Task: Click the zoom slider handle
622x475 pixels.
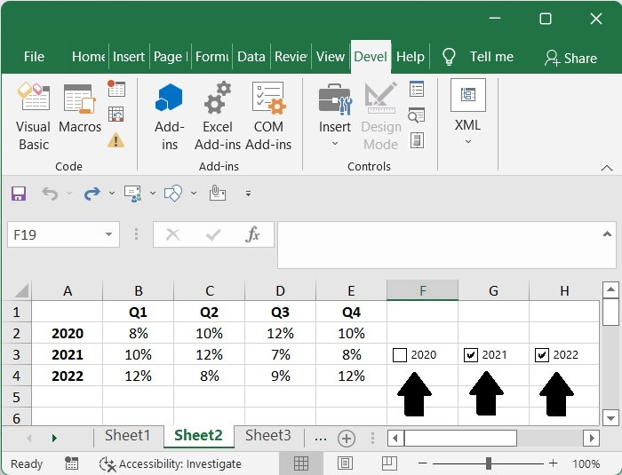Action: click(x=489, y=463)
